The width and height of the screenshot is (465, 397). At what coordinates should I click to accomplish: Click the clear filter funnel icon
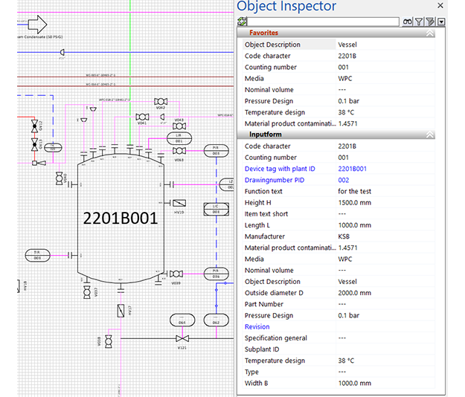point(430,22)
